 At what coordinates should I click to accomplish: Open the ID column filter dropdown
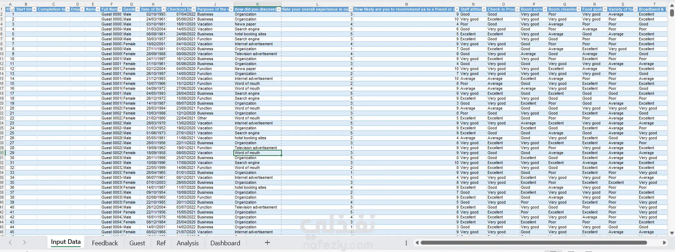pyautogui.click(x=12, y=9)
